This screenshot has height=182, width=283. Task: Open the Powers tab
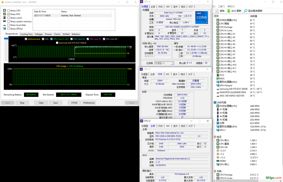click(x=48, y=34)
